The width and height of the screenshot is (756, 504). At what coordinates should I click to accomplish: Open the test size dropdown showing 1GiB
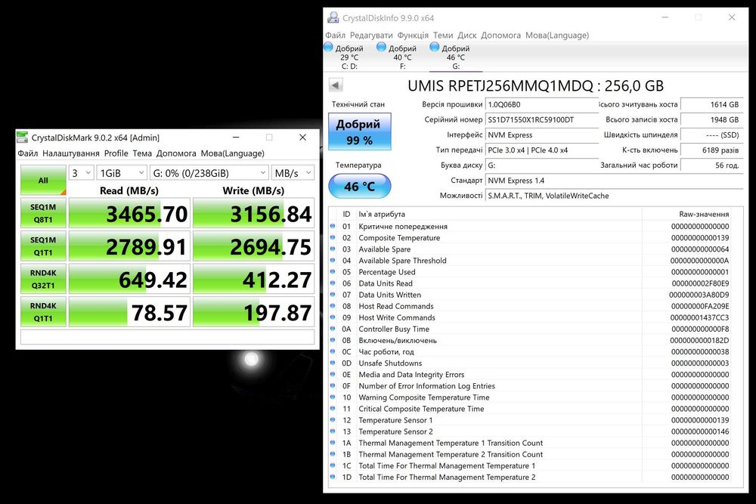122,173
